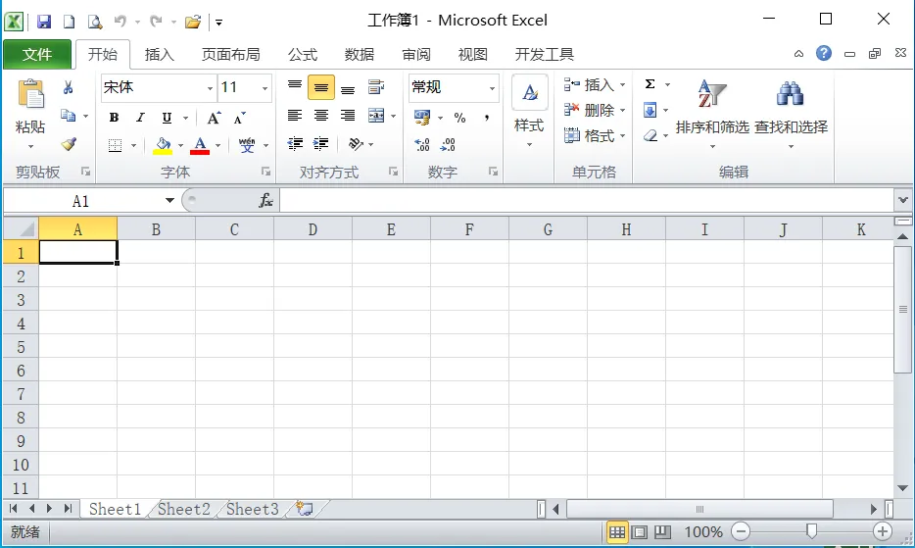This screenshot has width=915, height=548.
Task: Increase font size with the large A icon
Action: pos(214,118)
